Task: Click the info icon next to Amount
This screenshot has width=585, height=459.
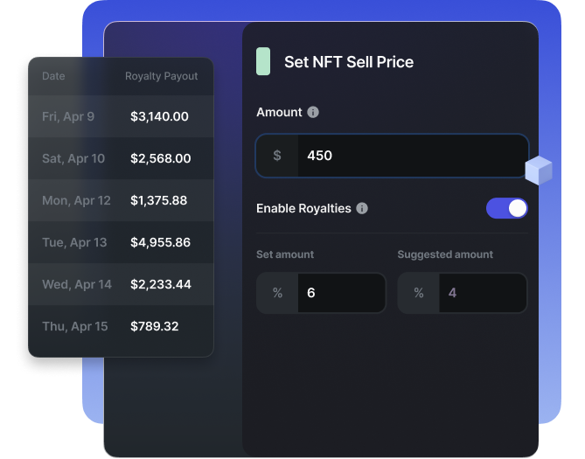Action: [313, 113]
